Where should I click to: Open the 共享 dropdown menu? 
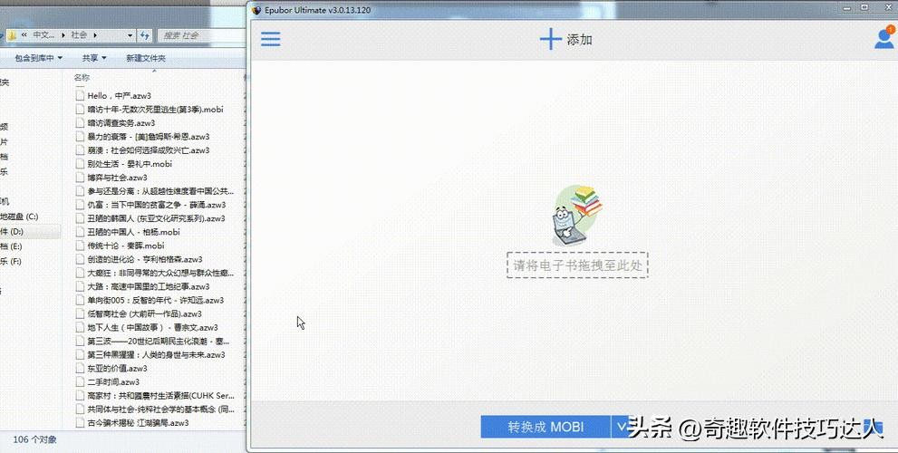[94, 58]
